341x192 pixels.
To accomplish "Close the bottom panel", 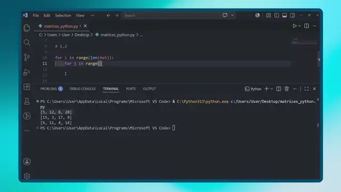I will (x=314, y=89).
